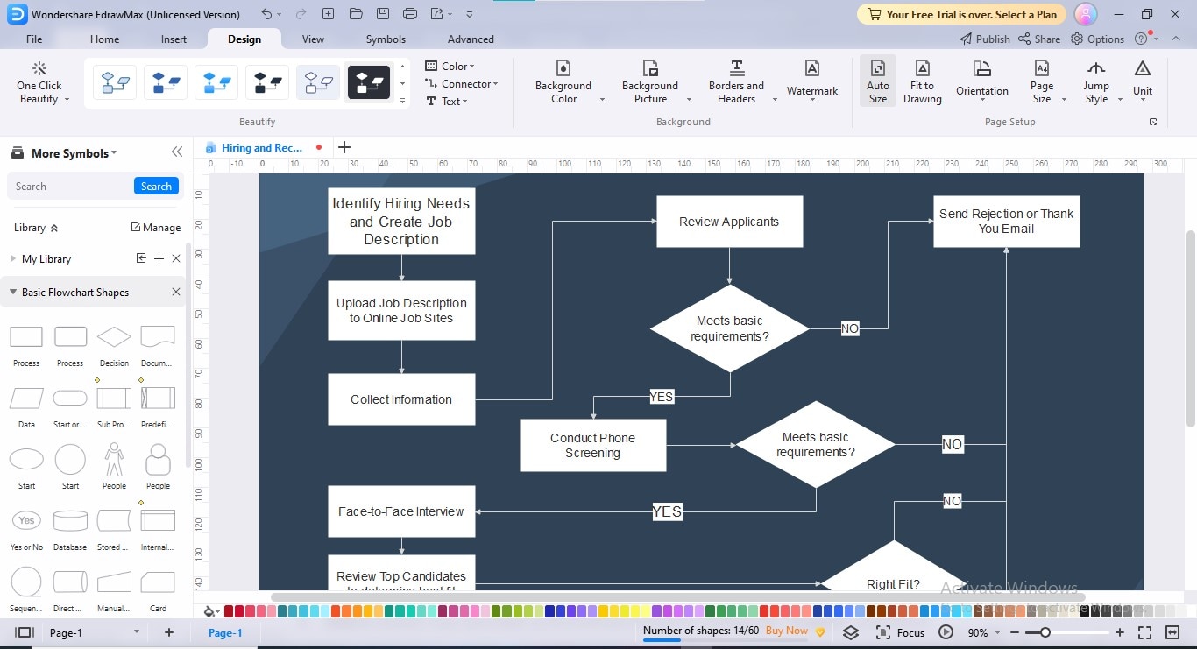Click the Open folder icon in title bar
Image resolution: width=1197 pixels, height=649 pixels.
[355, 14]
